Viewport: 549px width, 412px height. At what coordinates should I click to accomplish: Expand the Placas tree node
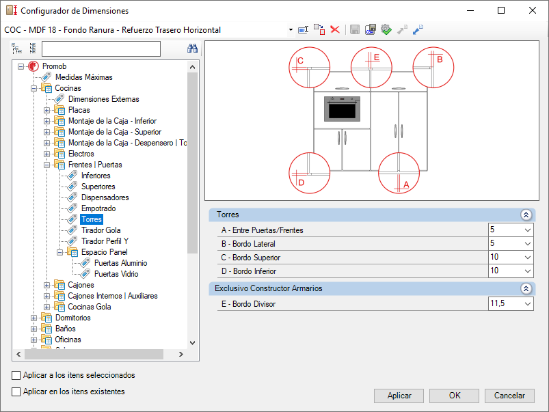[x=46, y=110]
